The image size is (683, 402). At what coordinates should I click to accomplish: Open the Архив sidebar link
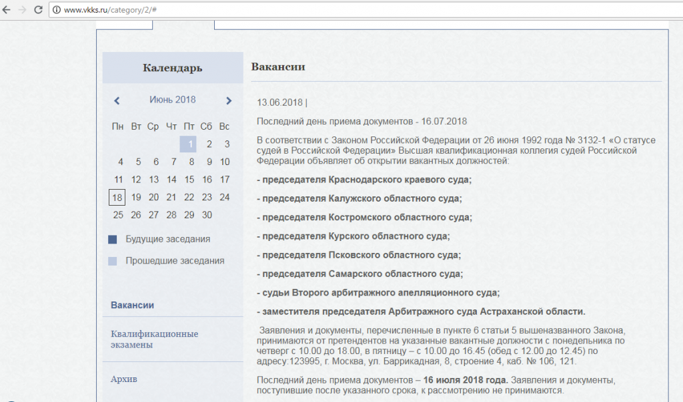pos(123,379)
